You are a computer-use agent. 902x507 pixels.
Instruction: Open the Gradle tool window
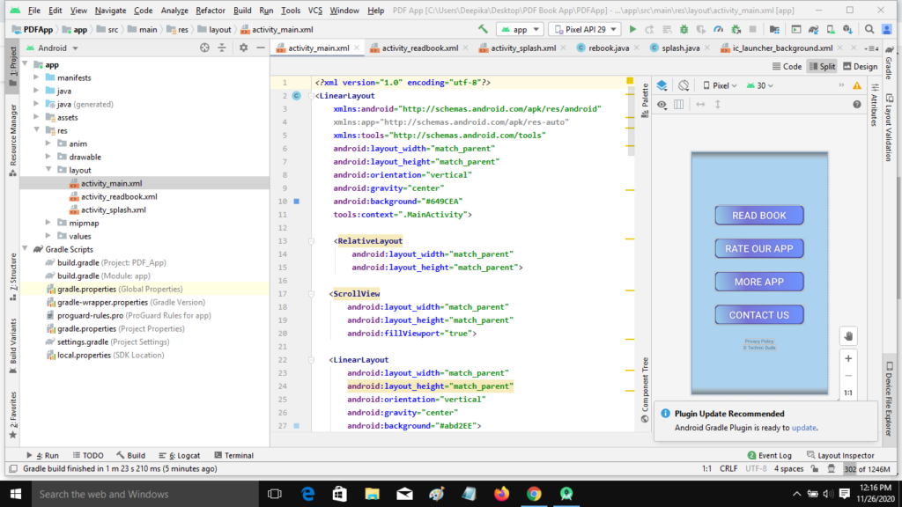889,62
